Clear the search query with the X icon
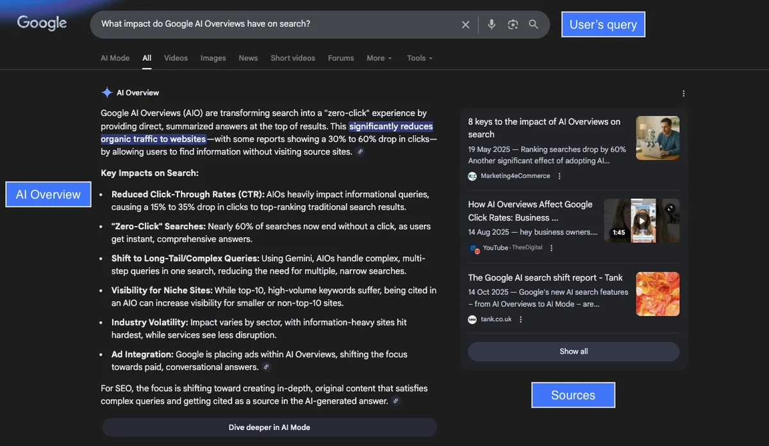Viewport: 769px width, 446px height. [x=465, y=24]
